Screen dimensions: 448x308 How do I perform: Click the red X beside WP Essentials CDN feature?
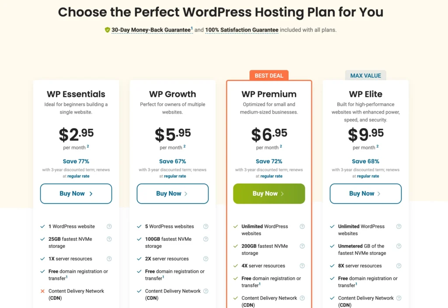point(43,291)
